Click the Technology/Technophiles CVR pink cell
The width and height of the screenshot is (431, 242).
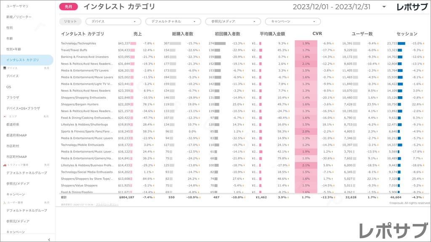tap(306, 43)
